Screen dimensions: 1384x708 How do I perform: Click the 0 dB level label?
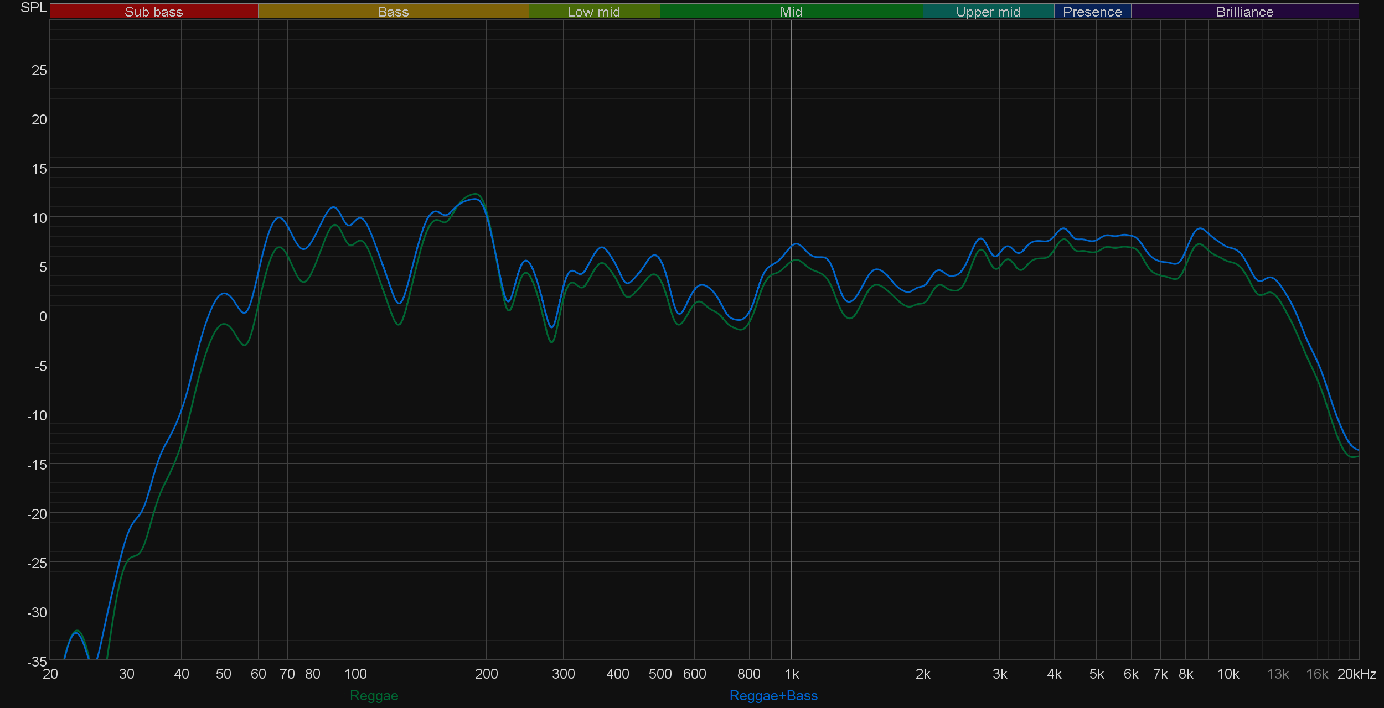pos(43,316)
